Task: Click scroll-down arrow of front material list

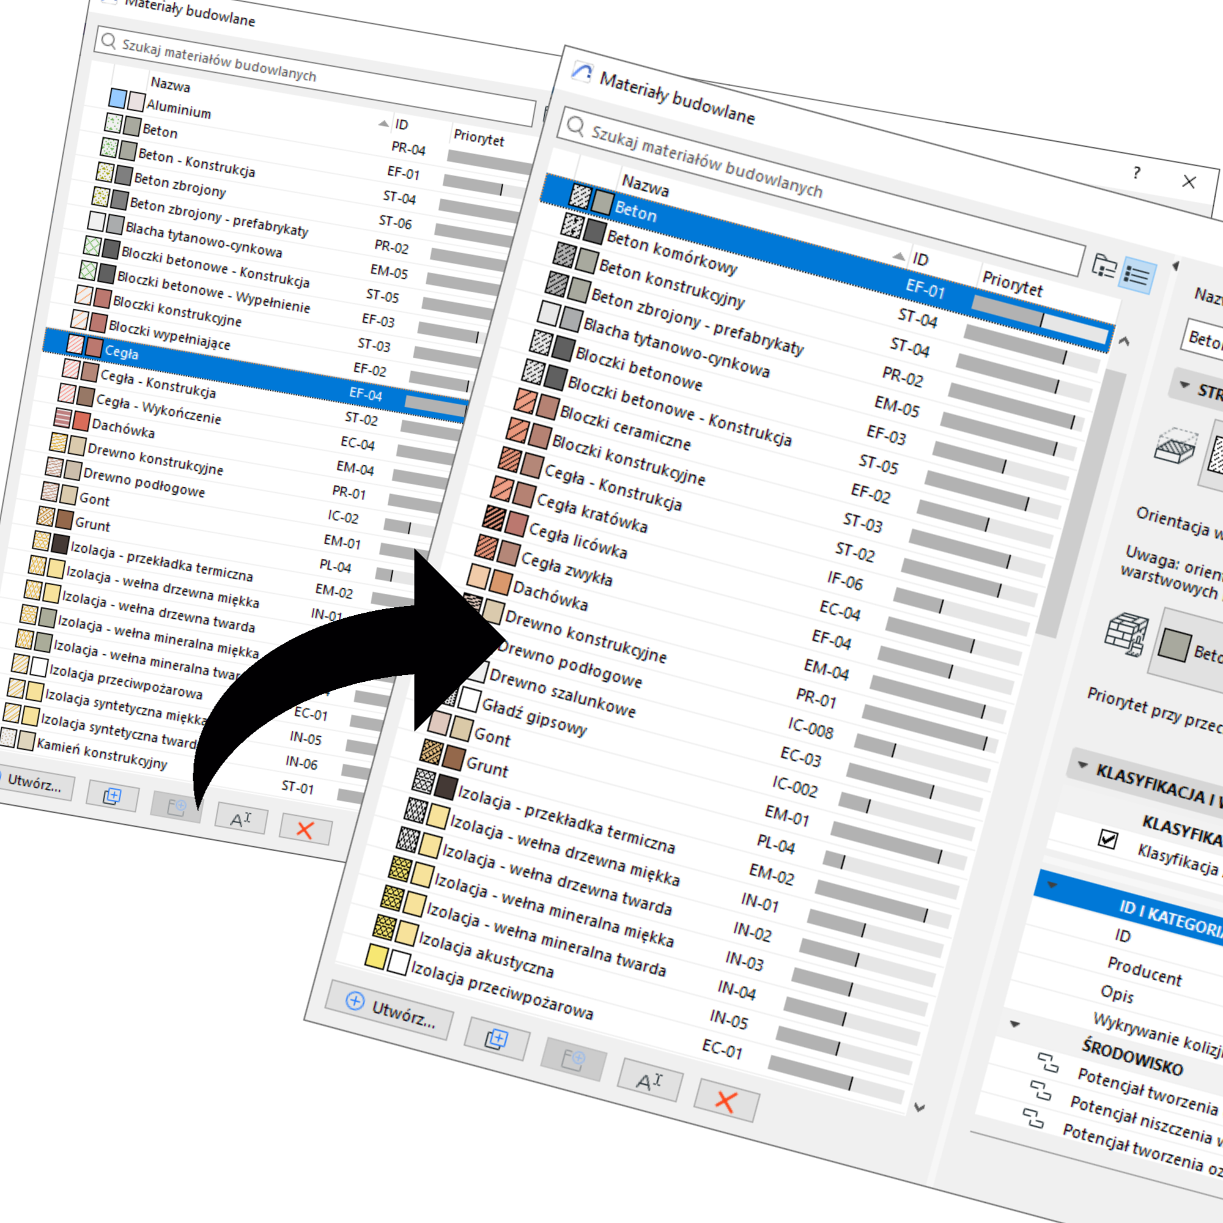Action: (920, 1107)
